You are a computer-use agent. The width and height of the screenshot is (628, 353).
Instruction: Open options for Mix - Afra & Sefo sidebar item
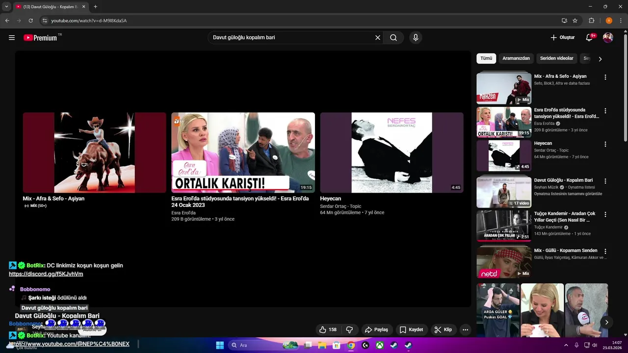[605, 77]
